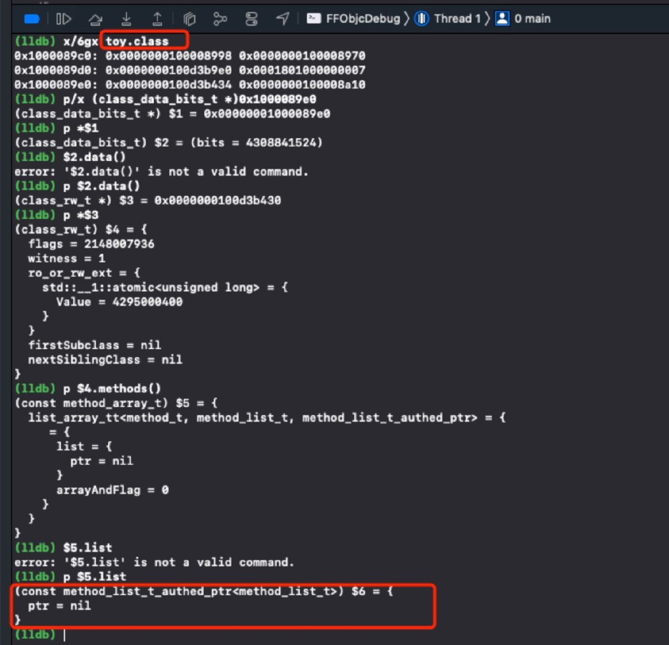Click the continue/pause program execution icon
This screenshot has height=645, width=669.
pos(63,19)
